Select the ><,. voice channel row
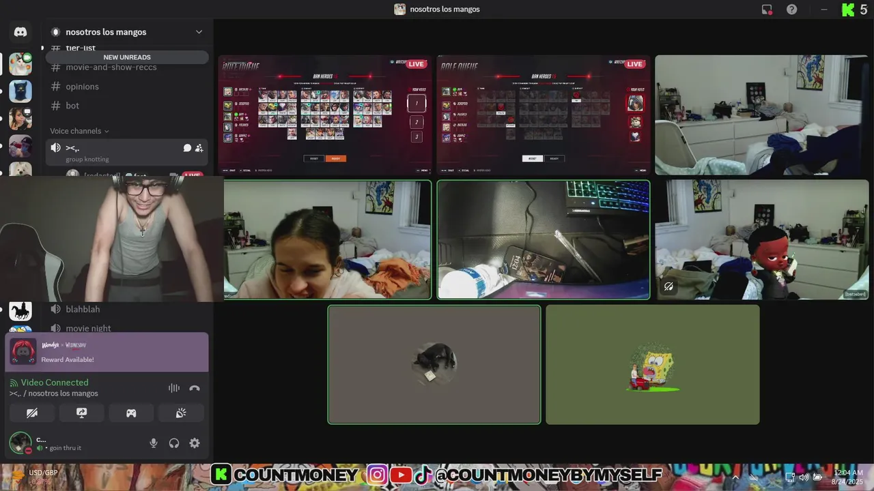874x491 pixels. click(x=127, y=152)
